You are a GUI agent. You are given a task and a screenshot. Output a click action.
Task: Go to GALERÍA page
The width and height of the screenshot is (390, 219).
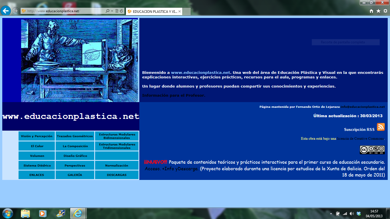75,175
